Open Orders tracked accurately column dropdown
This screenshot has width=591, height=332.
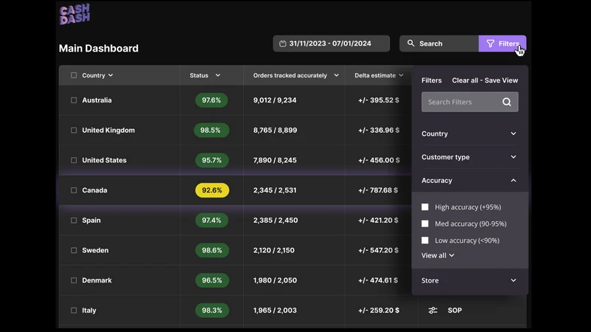coord(336,75)
